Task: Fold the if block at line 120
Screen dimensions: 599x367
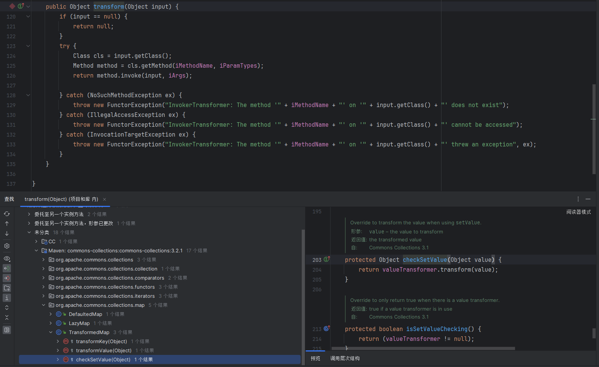Action: pos(28,16)
